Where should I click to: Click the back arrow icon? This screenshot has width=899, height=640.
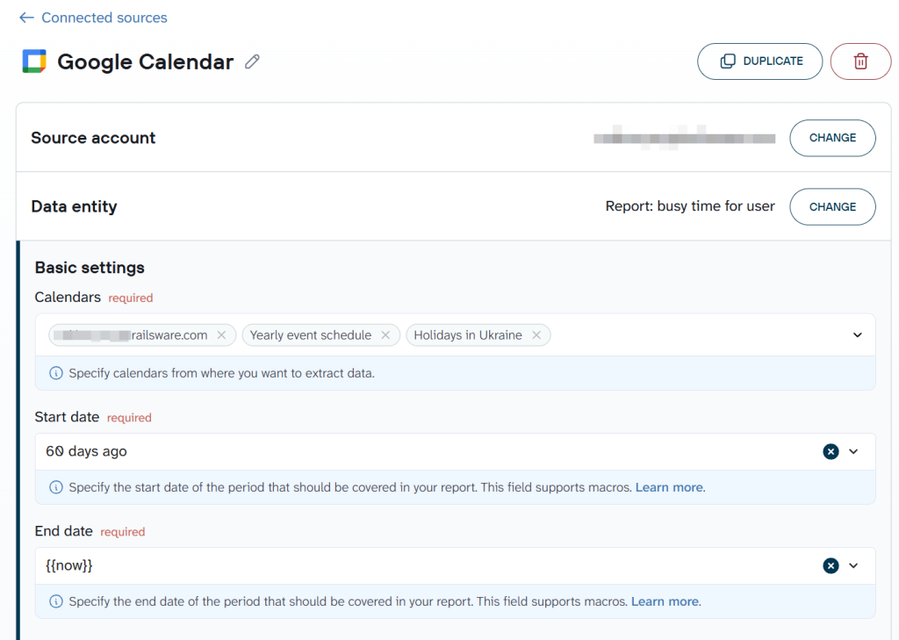point(26,18)
